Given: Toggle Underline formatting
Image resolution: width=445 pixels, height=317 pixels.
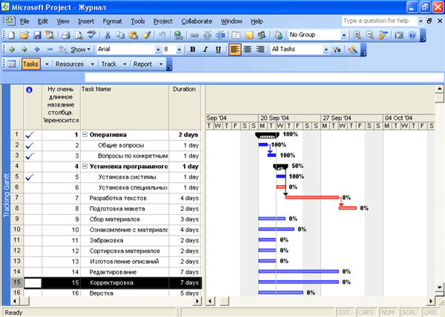Looking at the screenshot, I should 218,50.
